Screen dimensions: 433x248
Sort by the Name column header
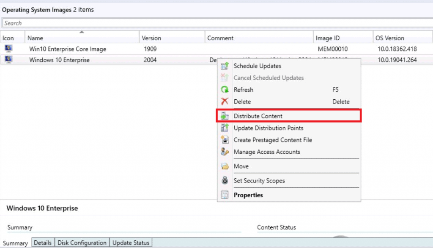[82, 38]
